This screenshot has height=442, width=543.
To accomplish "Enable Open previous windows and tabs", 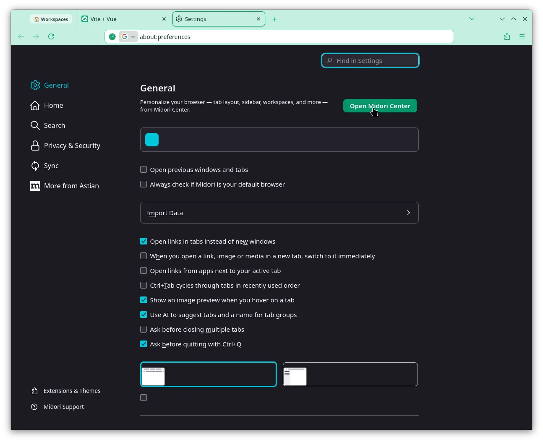I will [x=144, y=169].
